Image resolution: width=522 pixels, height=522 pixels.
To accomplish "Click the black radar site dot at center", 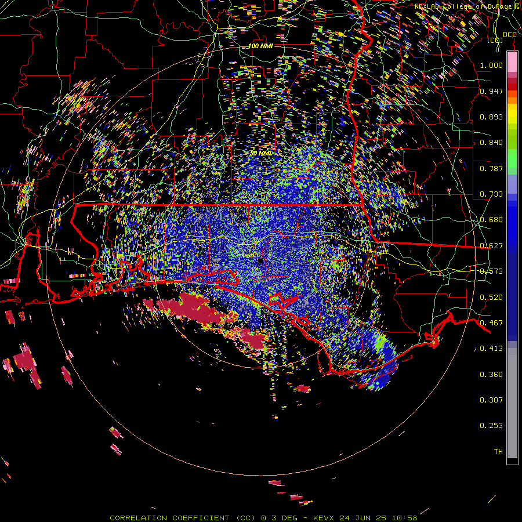I will [261, 260].
